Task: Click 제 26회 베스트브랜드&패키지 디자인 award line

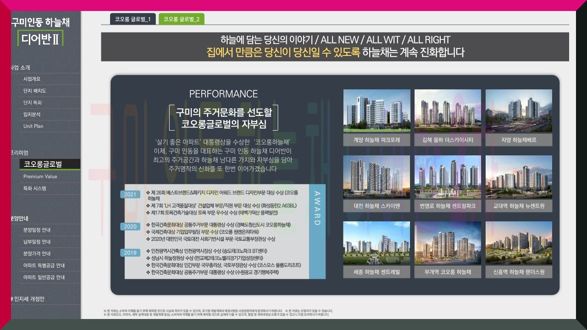Action: pyautogui.click(x=222, y=195)
